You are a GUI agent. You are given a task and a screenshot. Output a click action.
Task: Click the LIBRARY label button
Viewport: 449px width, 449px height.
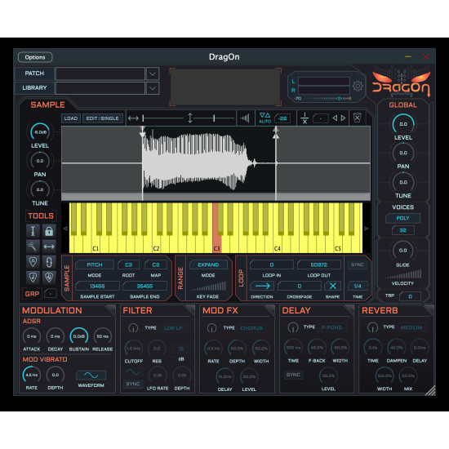[x=34, y=88]
